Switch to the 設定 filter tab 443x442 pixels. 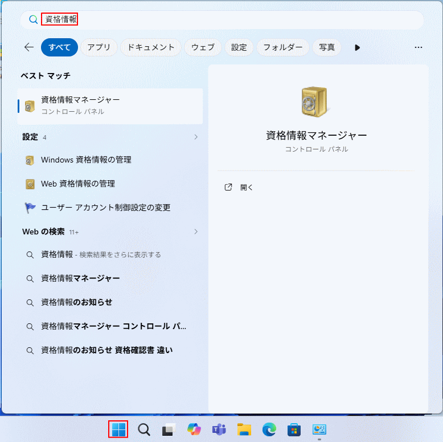tap(239, 47)
